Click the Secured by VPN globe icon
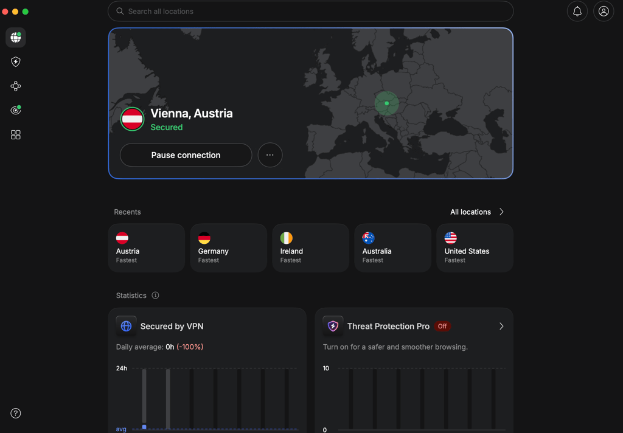Screen dimensions: 623x433 point(126,326)
